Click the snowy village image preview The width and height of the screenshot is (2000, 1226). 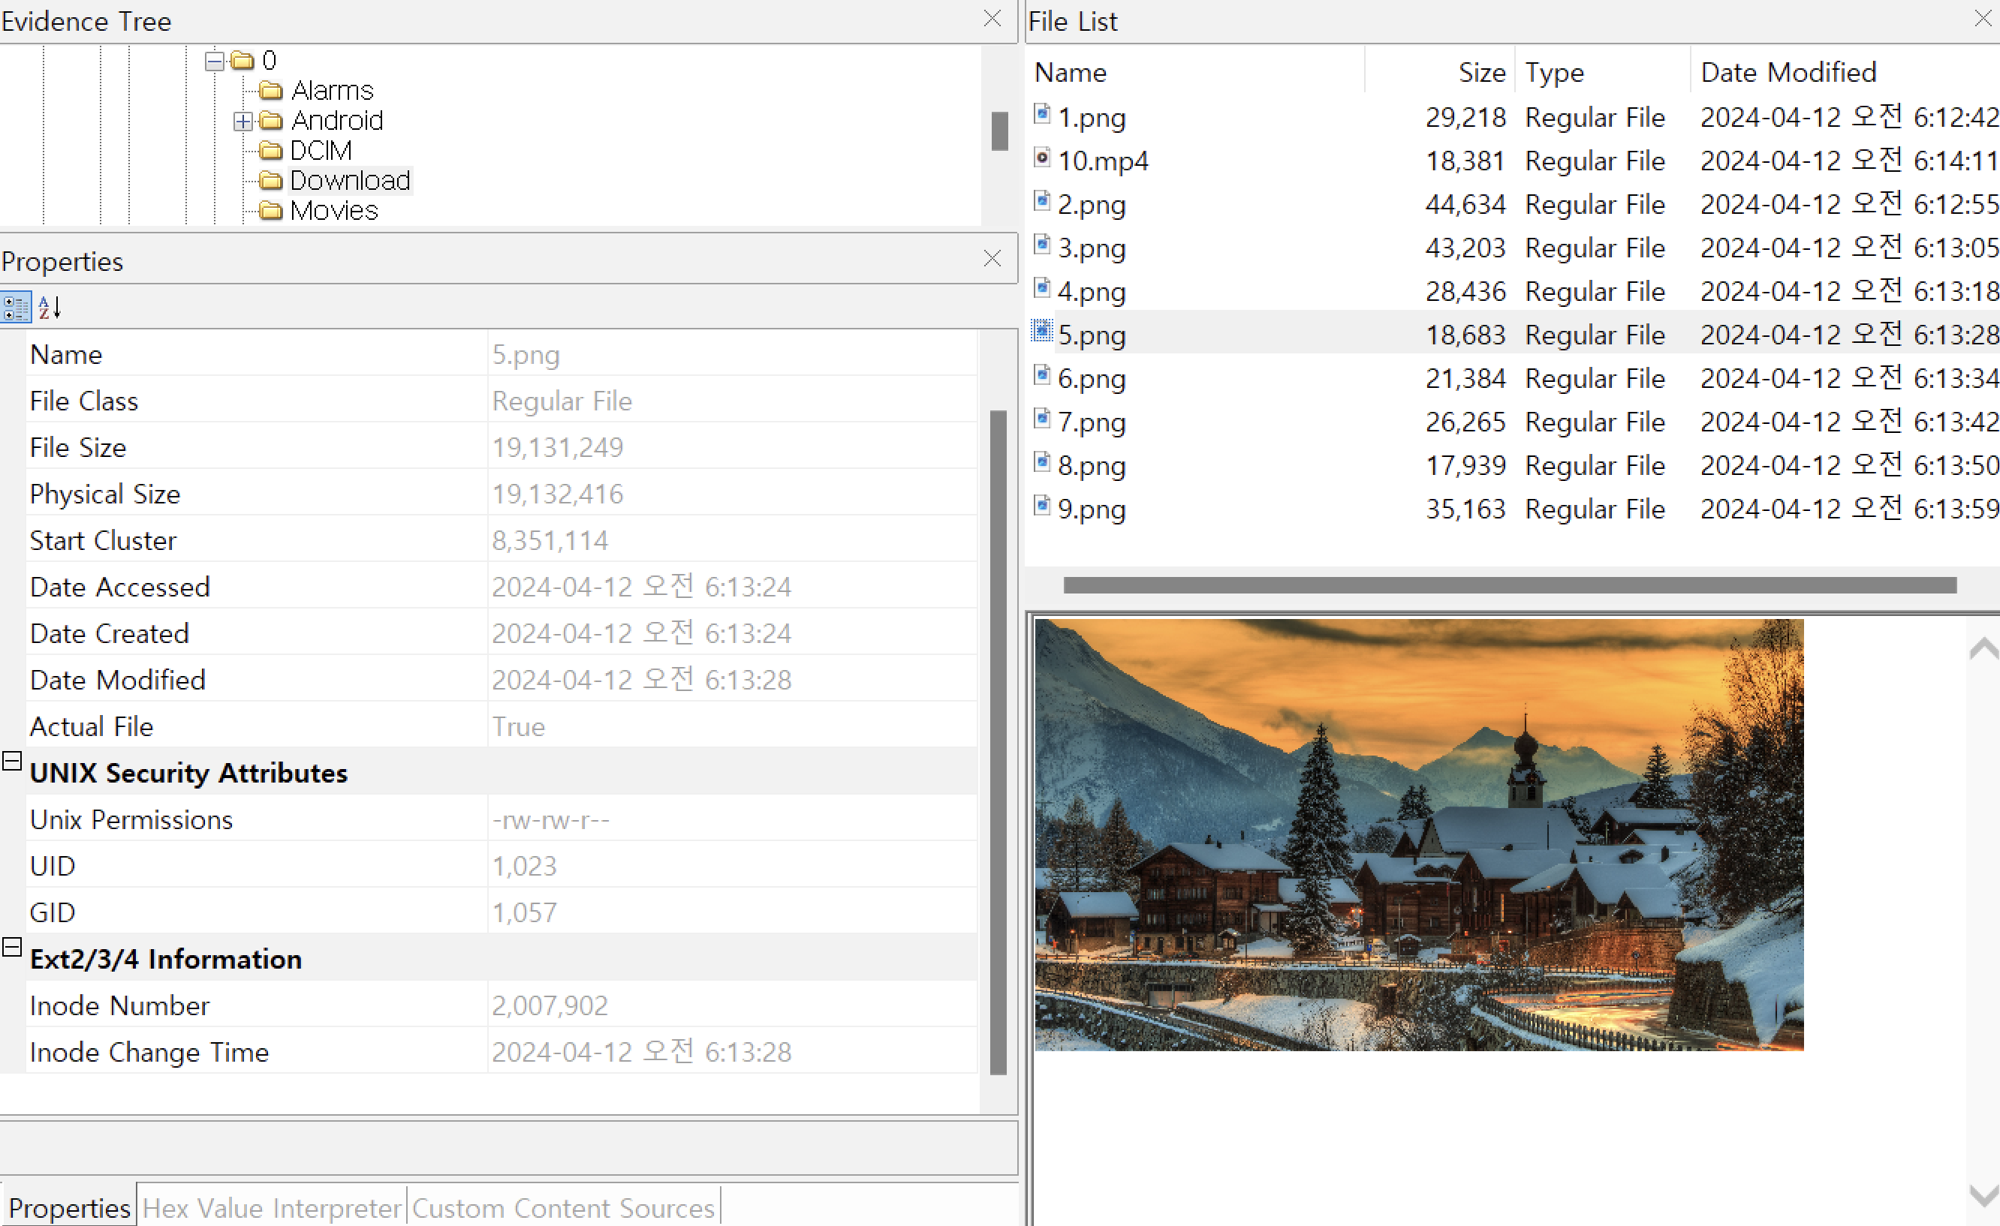[1419, 835]
